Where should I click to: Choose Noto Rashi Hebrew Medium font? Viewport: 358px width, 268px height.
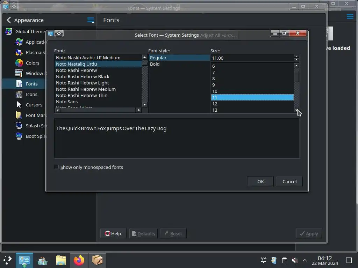coord(98,89)
